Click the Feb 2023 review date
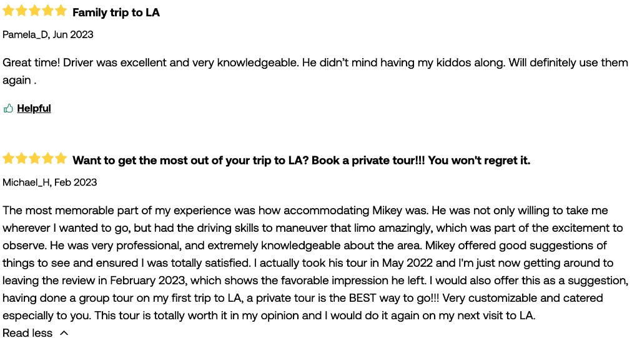This screenshot has height=338, width=637. pyautogui.click(x=76, y=182)
